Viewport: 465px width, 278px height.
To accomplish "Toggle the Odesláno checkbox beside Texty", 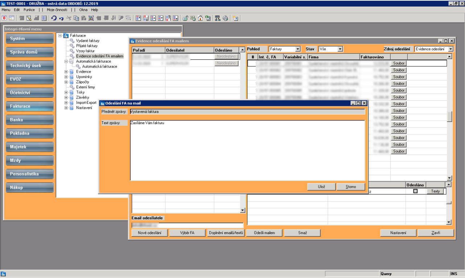I will (415, 191).
